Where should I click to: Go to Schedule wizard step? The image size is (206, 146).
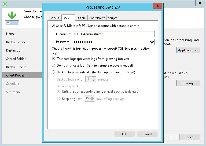pos(13,83)
